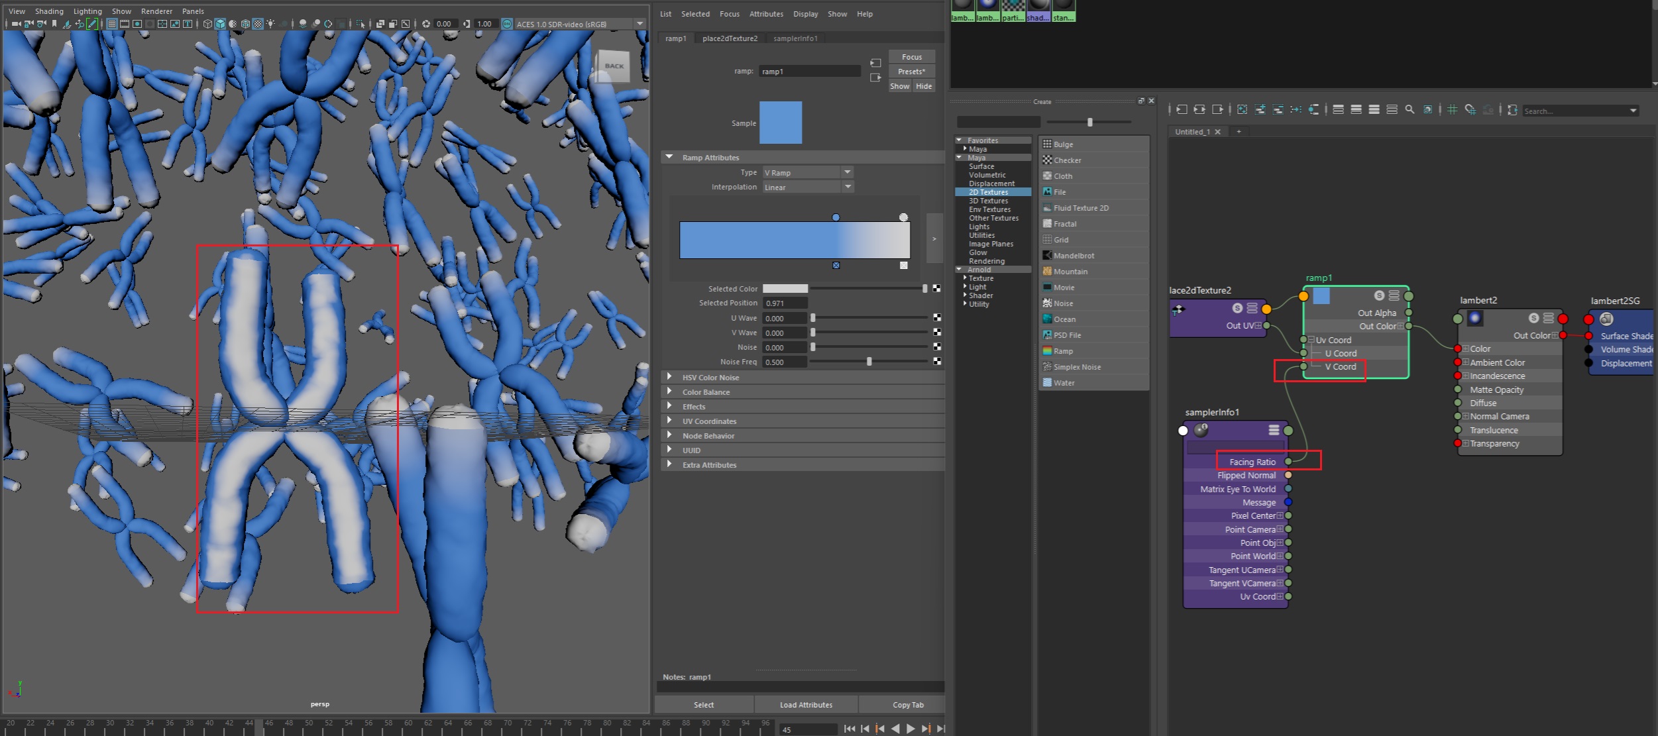Toggle color management ON button
The image size is (1658, 736).
(507, 24)
